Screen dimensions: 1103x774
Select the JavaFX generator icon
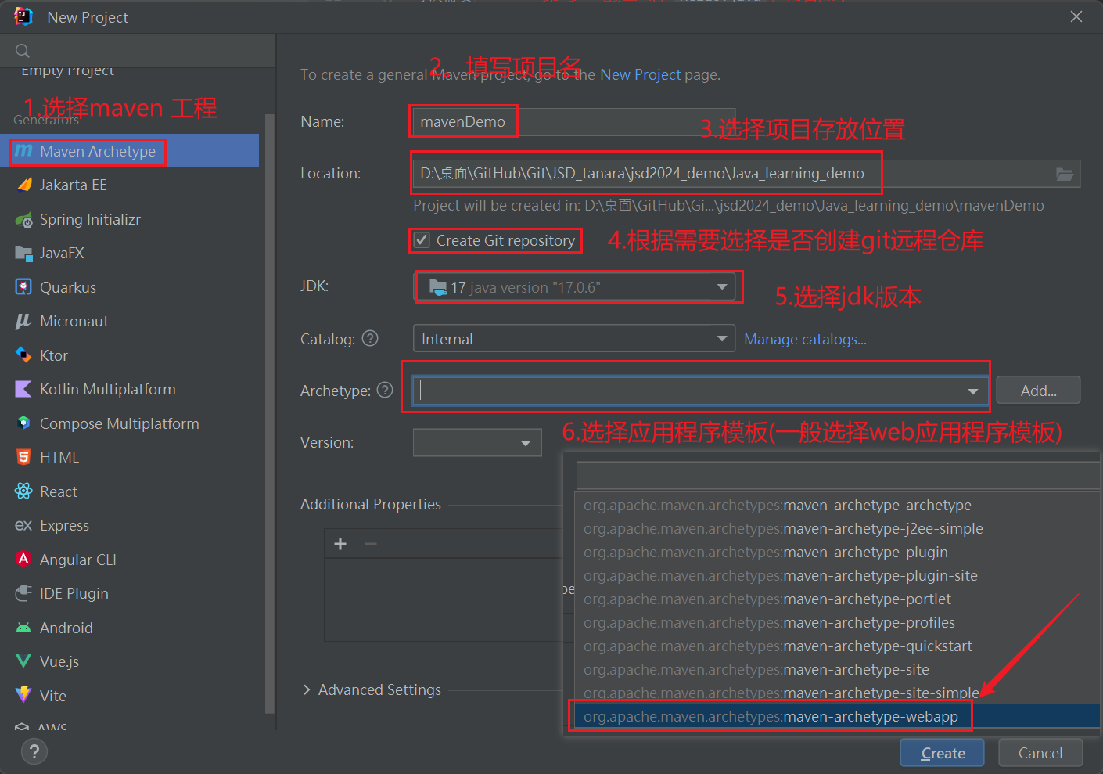click(x=24, y=253)
